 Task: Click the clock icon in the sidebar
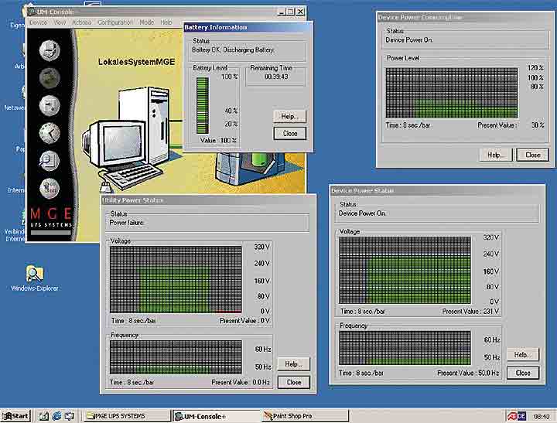[x=49, y=132]
